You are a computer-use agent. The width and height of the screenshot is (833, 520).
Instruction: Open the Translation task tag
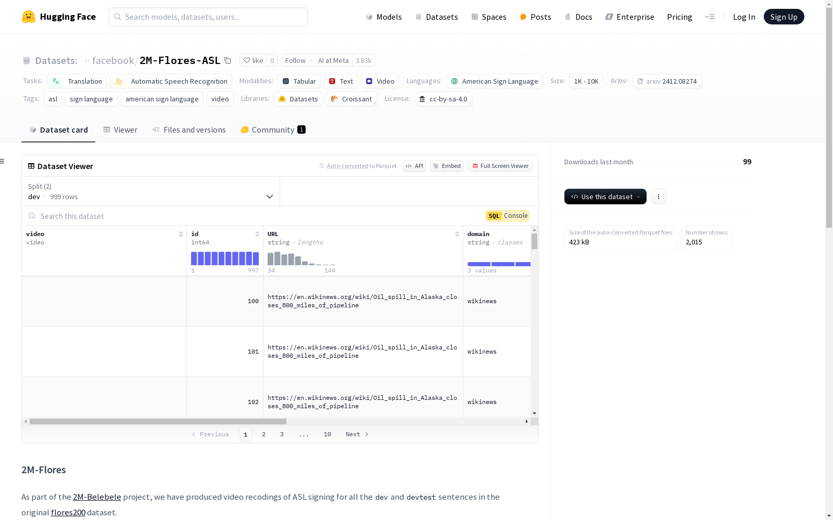click(77, 81)
